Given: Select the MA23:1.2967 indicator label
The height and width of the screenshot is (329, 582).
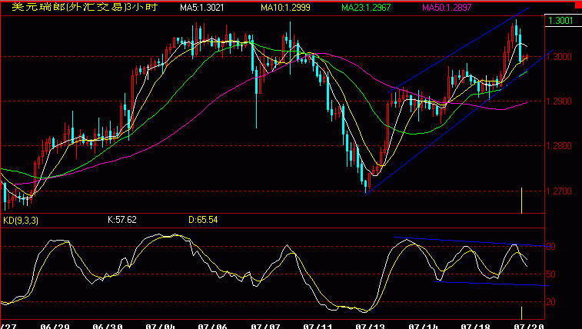Looking at the screenshot, I should pyautogui.click(x=366, y=8).
